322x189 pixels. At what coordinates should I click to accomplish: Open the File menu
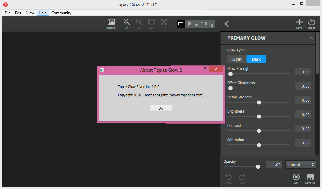tap(7, 13)
